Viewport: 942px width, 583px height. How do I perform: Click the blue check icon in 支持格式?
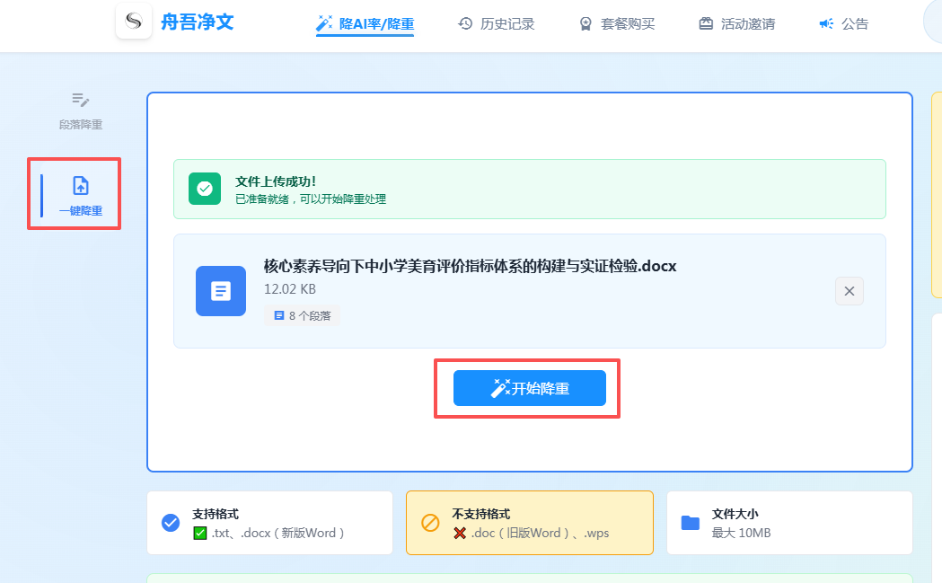click(x=171, y=523)
